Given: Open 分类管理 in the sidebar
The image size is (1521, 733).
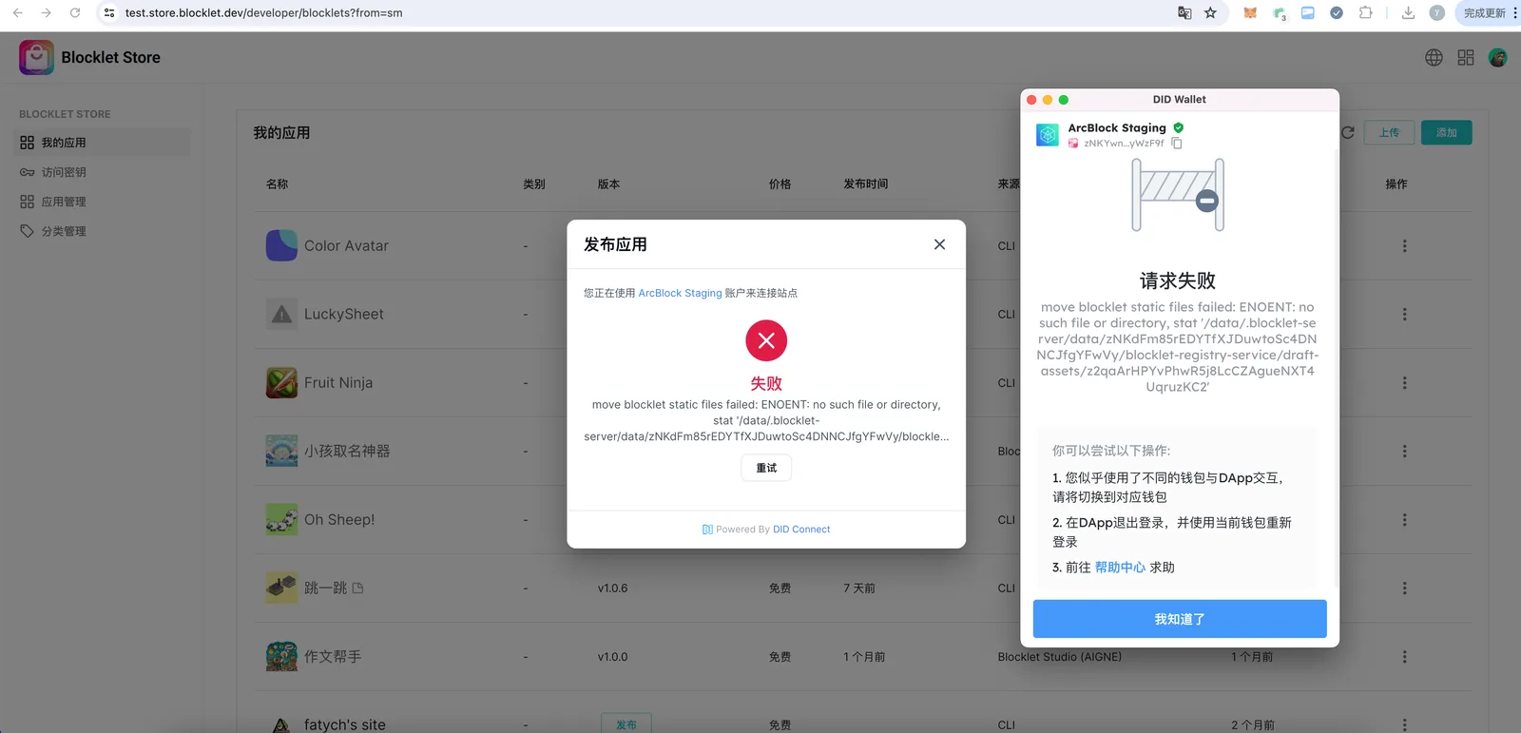Looking at the screenshot, I should [x=104, y=231].
